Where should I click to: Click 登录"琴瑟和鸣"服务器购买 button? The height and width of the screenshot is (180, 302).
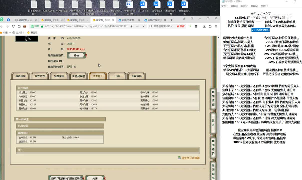[x=66, y=178]
